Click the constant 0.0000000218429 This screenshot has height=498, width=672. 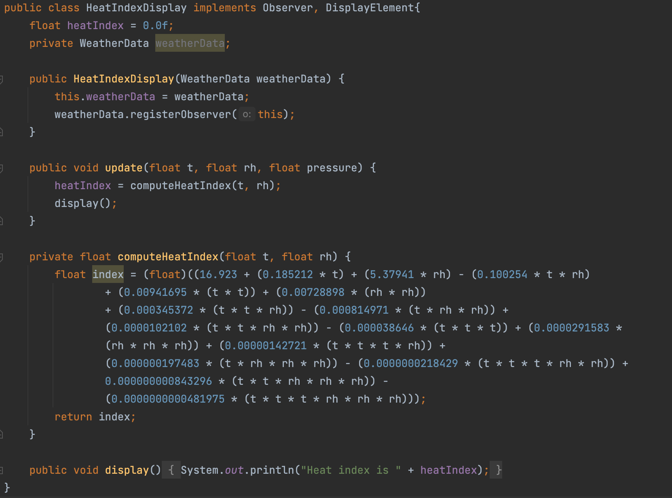[x=411, y=363]
